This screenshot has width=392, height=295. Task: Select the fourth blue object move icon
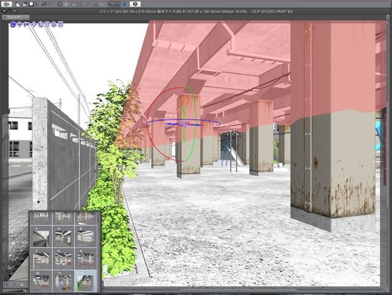tap(34, 25)
